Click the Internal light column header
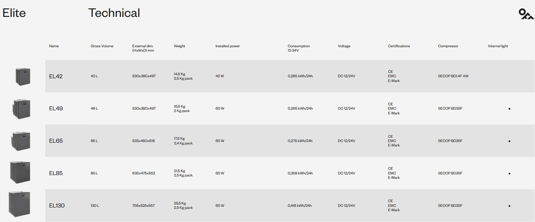 click(x=498, y=46)
